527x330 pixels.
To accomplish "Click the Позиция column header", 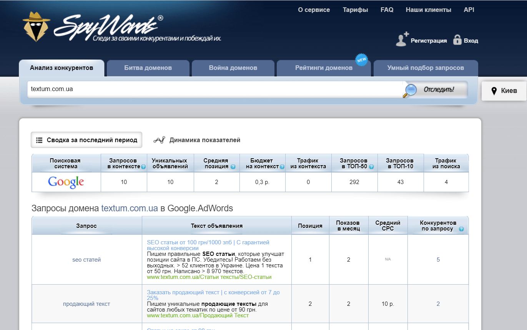I will point(310,226).
